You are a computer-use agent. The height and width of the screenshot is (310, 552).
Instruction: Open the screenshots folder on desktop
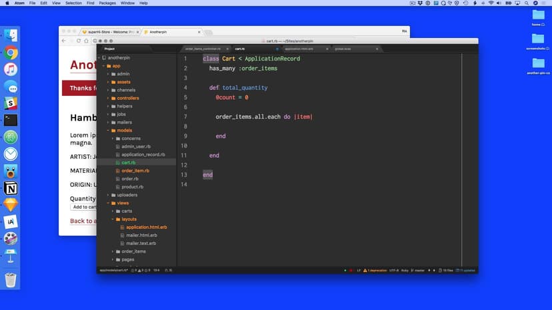(x=537, y=39)
